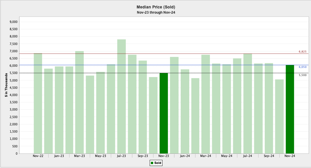The height and width of the screenshot is (168, 311).
Task: Click the black 5,500 reference line label
Action: pos(303,75)
